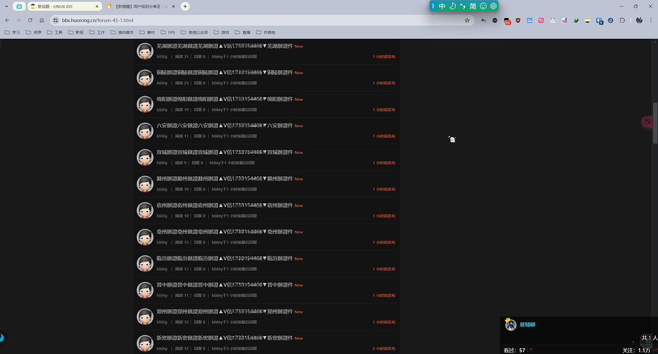Viewport: 658px width, 354px height.
Task: Open the 芜湖 forum post title
Action: [x=224, y=46]
